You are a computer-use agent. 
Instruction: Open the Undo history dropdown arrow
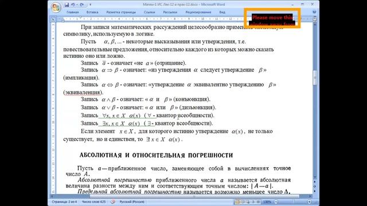pos(77,5)
